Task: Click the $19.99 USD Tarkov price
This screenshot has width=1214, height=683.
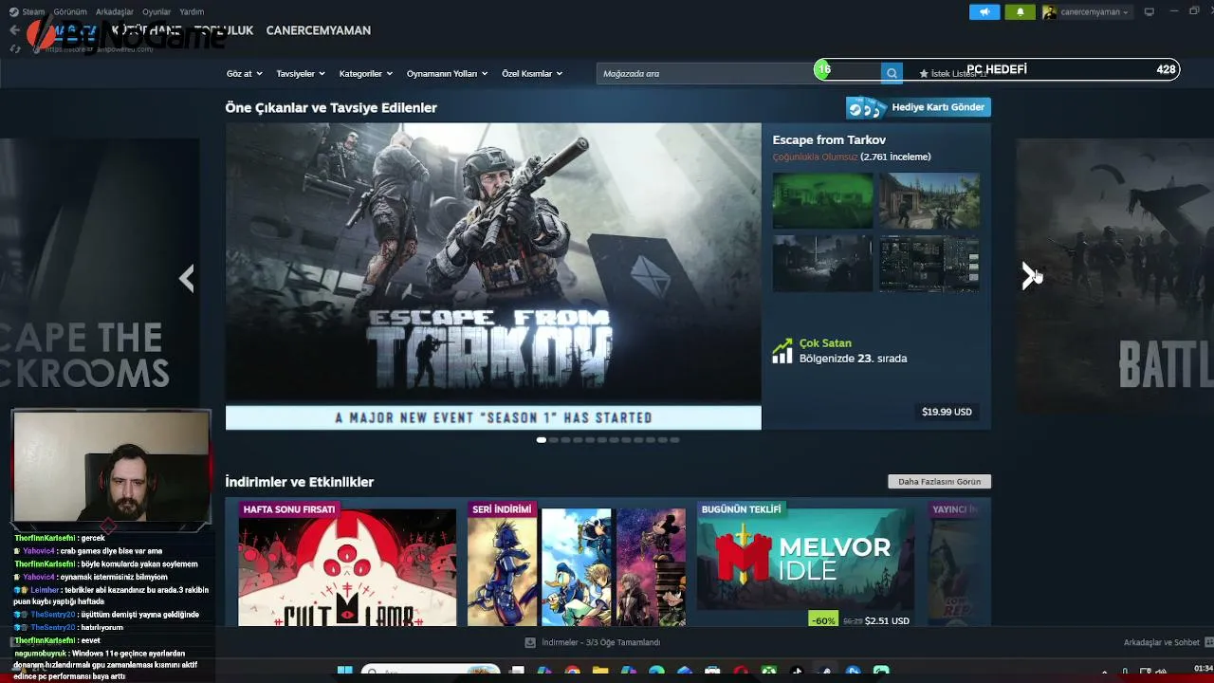Action: [947, 412]
